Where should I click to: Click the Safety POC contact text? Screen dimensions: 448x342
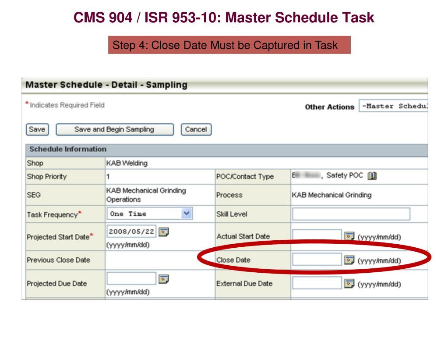click(x=345, y=175)
